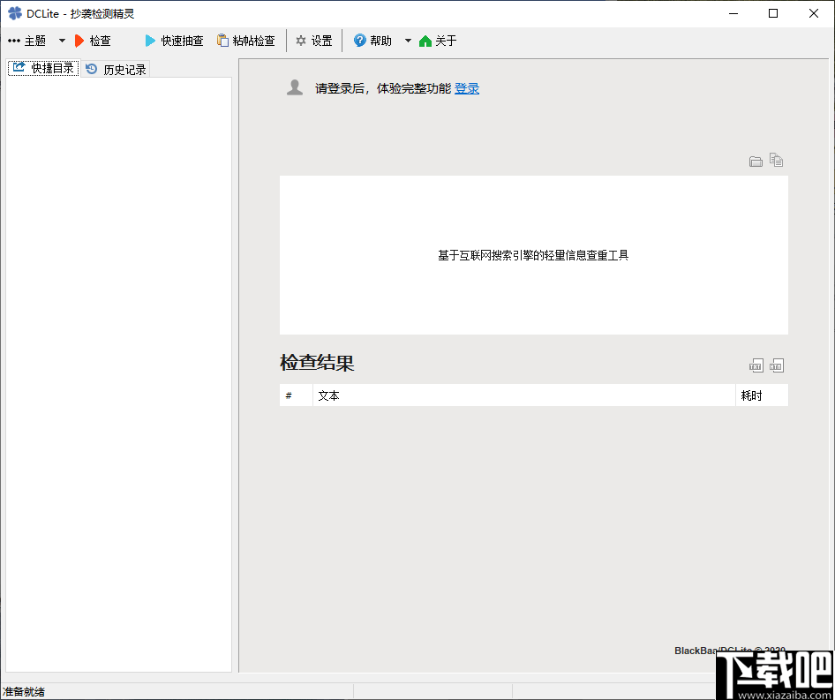Viewport: 835px width, 700px height.
Task: Start 快速抽查 quick sampling check
Action: [x=173, y=40]
